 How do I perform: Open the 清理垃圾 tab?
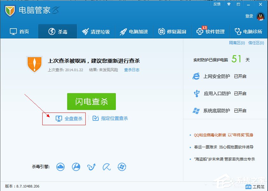coord(96,31)
